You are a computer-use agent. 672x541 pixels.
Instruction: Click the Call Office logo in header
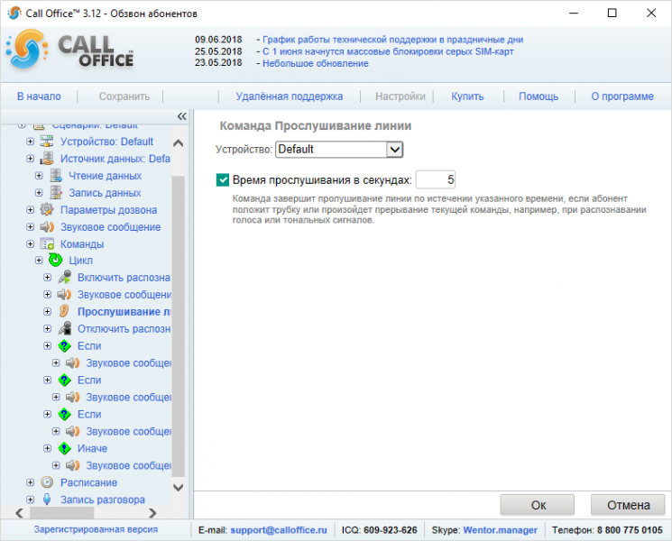70,50
